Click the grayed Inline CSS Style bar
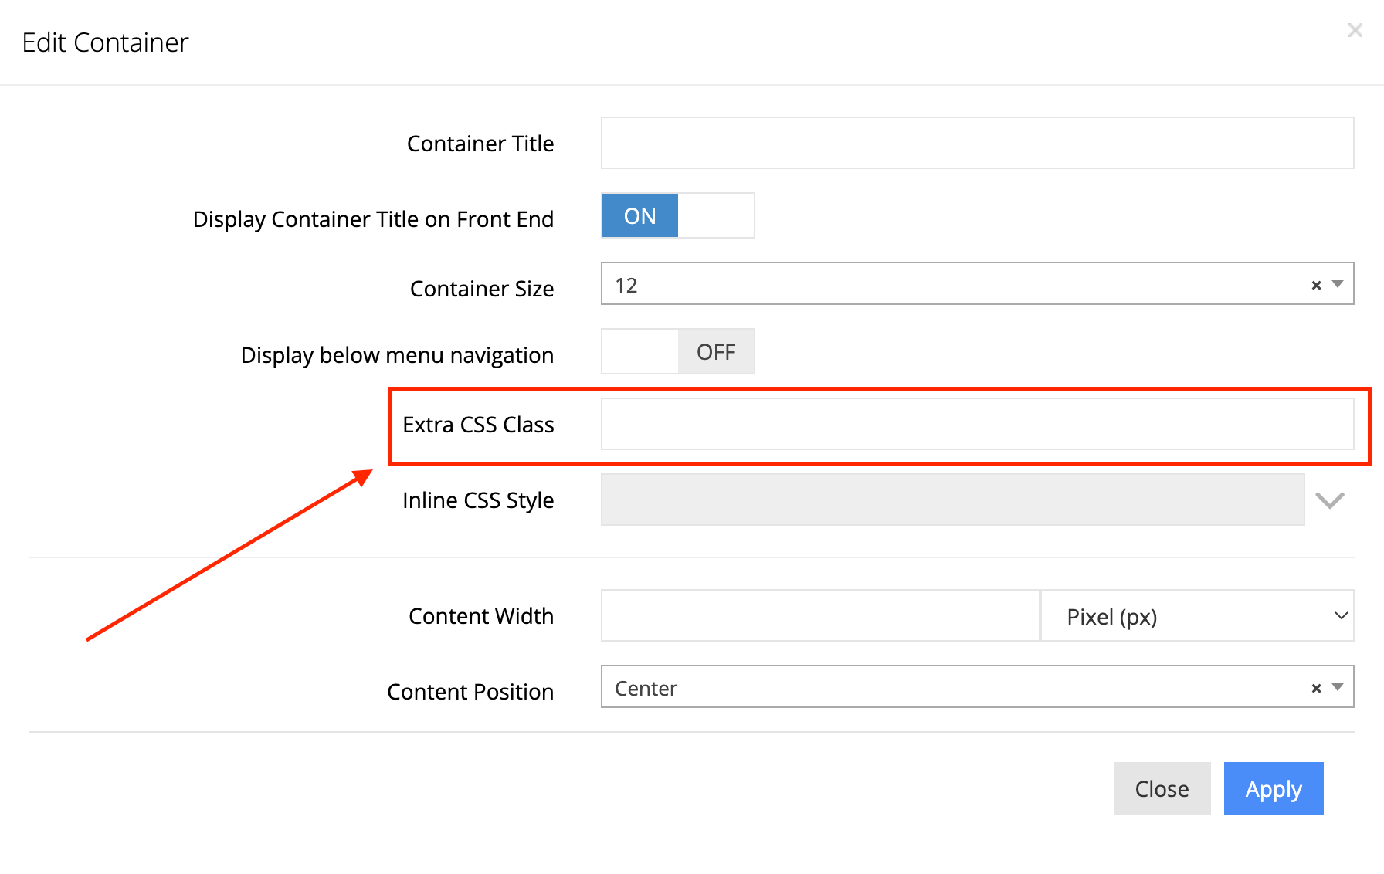1384x874 pixels. pos(953,500)
